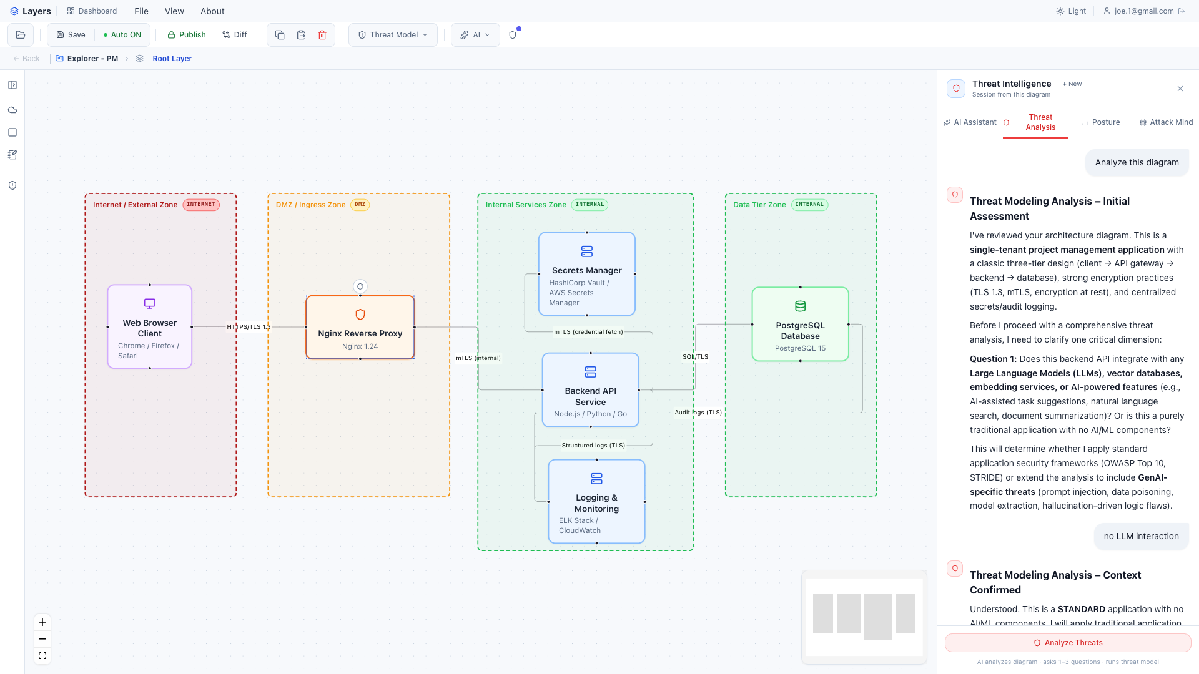Zoom in with the plus button

(x=42, y=622)
